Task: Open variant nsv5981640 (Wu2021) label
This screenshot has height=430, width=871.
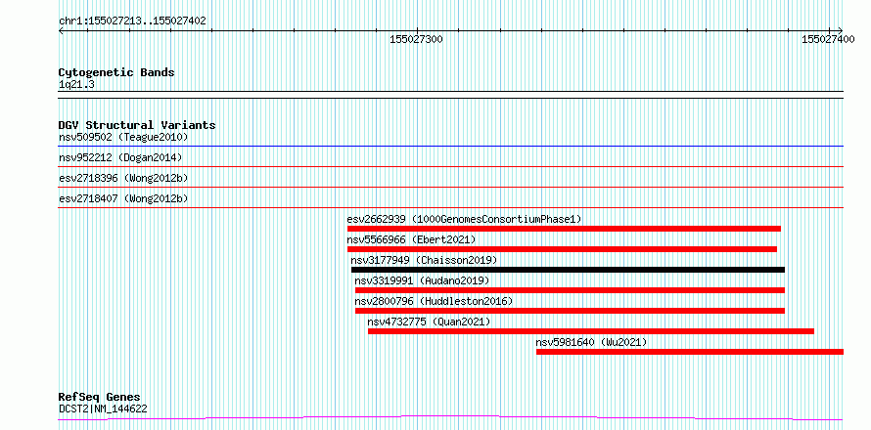Action: [591, 342]
